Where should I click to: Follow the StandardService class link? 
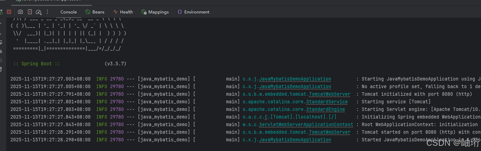click(x=327, y=102)
